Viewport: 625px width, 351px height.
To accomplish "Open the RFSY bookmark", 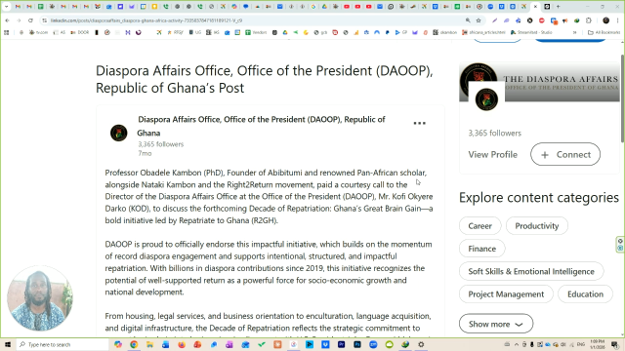I will pyautogui.click(x=175, y=32).
